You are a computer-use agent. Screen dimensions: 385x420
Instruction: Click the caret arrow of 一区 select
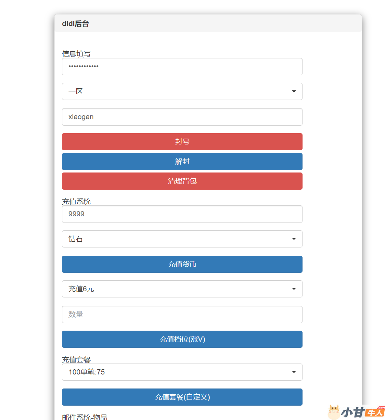(294, 91)
